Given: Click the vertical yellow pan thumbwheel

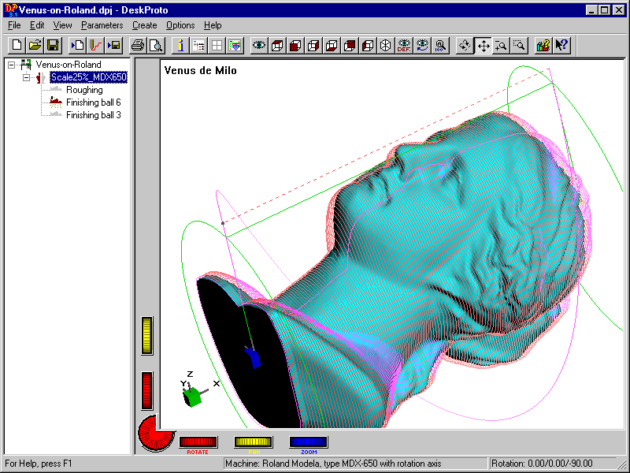Looking at the screenshot, I should [x=147, y=336].
